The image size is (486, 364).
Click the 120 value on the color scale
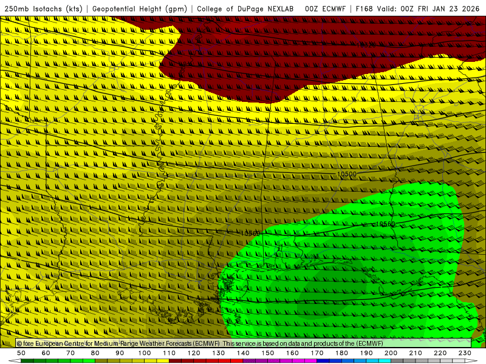point(194,353)
